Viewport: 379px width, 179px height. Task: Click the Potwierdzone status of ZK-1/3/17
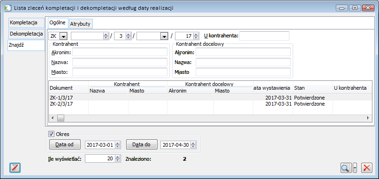pos(310,98)
